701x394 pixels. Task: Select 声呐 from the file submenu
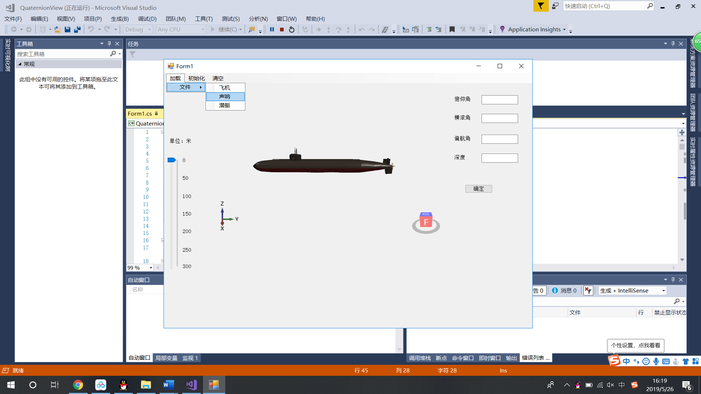coord(225,96)
